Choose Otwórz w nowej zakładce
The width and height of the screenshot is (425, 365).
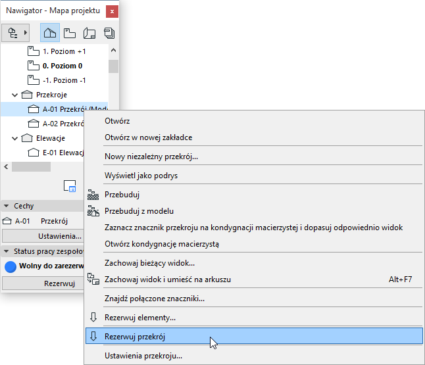point(148,137)
